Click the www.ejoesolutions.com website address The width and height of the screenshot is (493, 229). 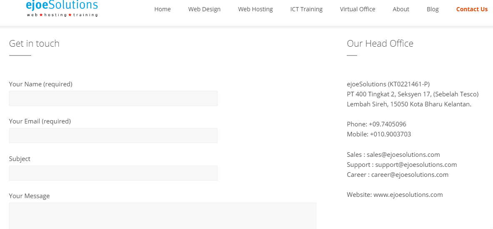tap(408, 195)
